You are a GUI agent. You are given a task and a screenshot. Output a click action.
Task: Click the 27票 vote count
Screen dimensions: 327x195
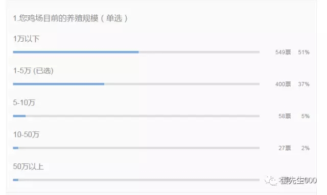(285, 148)
